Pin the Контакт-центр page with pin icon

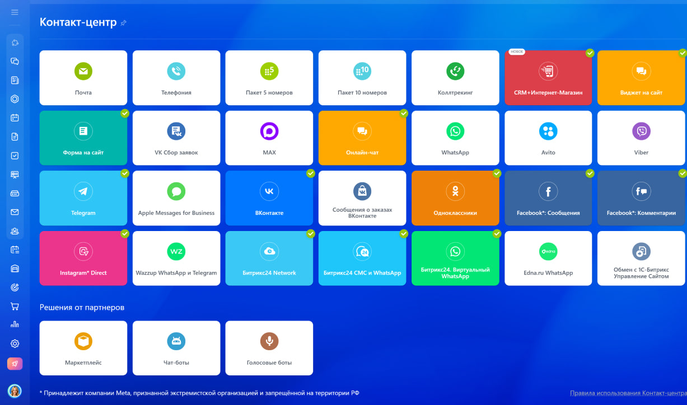(124, 23)
